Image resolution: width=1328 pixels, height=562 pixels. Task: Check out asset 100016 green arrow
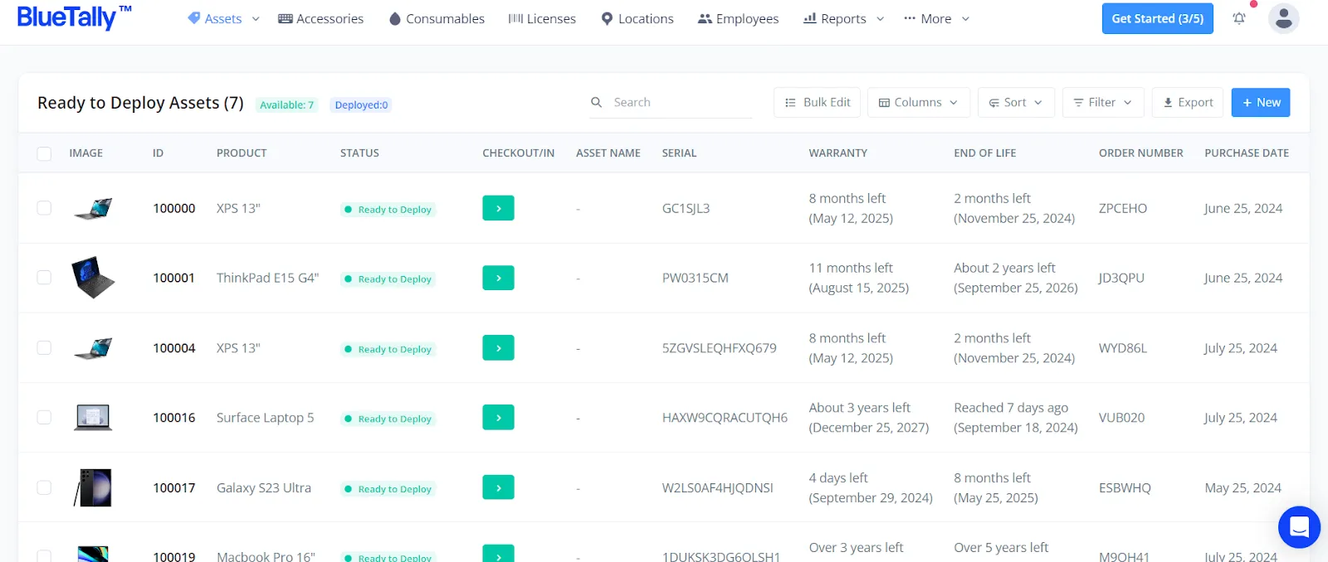point(498,417)
